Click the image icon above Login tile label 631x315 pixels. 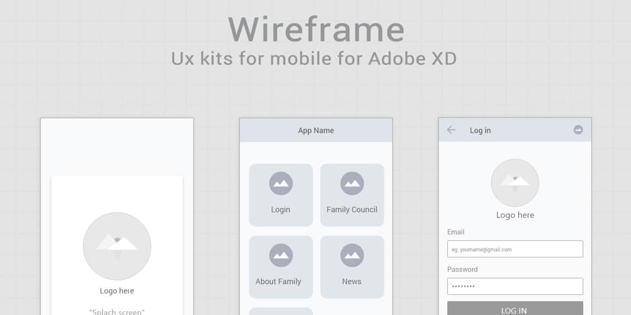[281, 183]
